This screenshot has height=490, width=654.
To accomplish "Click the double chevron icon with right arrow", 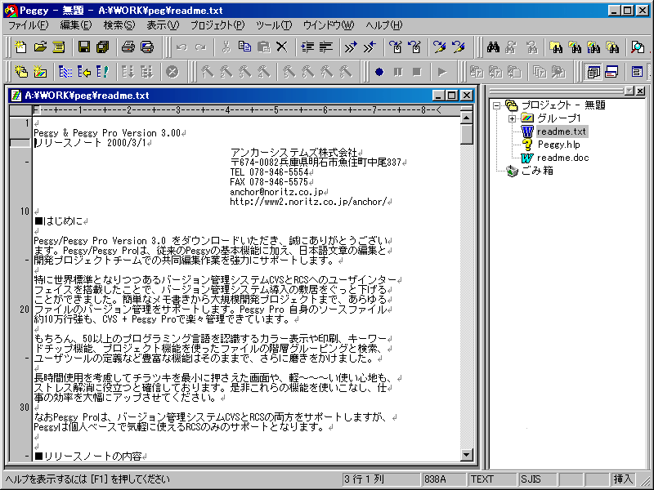I will pyautogui.click(x=351, y=47).
